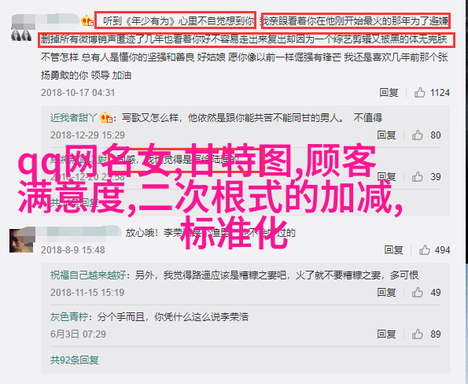This screenshot has height=384, width=468.
Task: Open the second commenter's avatar photo
Action: 21,241
